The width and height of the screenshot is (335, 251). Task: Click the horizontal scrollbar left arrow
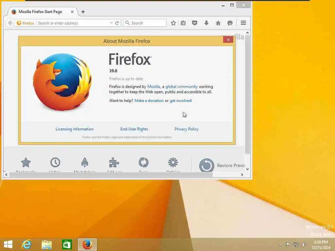click(x=6, y=175)
